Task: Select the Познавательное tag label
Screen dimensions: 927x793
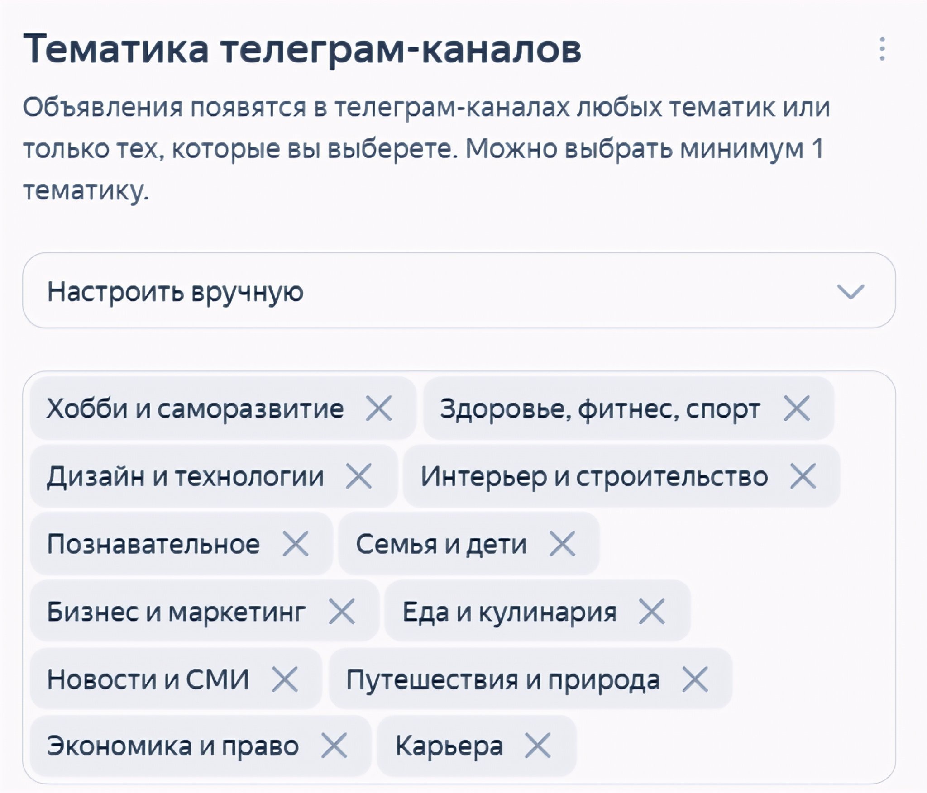Action: pos(153,544)
